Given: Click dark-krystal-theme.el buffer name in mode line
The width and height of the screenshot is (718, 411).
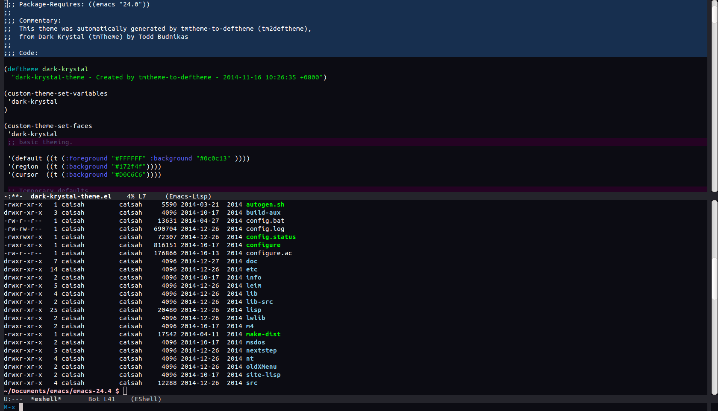Looking at the screenshot, I should 71,196.
